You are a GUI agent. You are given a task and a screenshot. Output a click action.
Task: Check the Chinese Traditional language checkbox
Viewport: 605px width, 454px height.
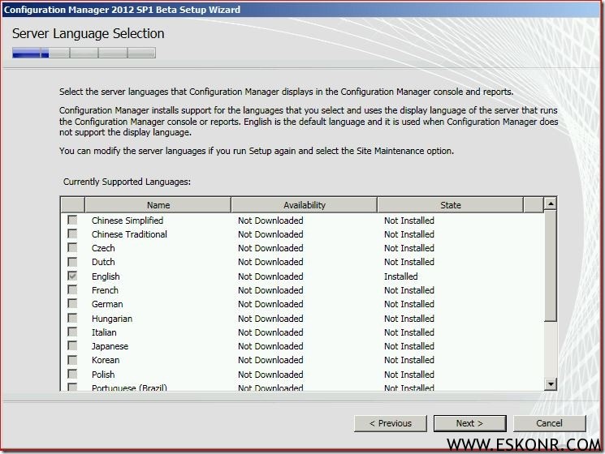click(x=72, y=233)
